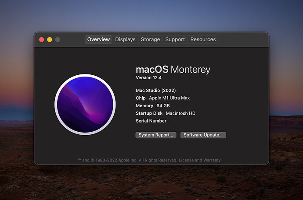Close the About This Mac window

click(42, 40)
